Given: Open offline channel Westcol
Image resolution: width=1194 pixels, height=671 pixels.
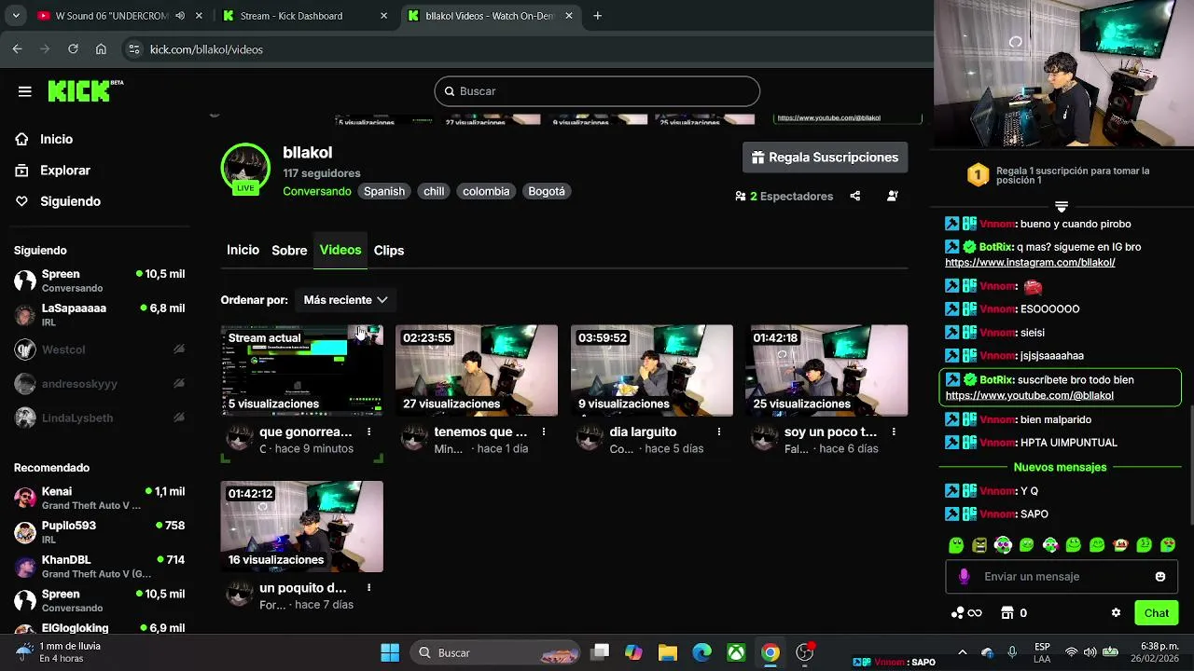Looking at the screenshot, I should coord(99,349).
